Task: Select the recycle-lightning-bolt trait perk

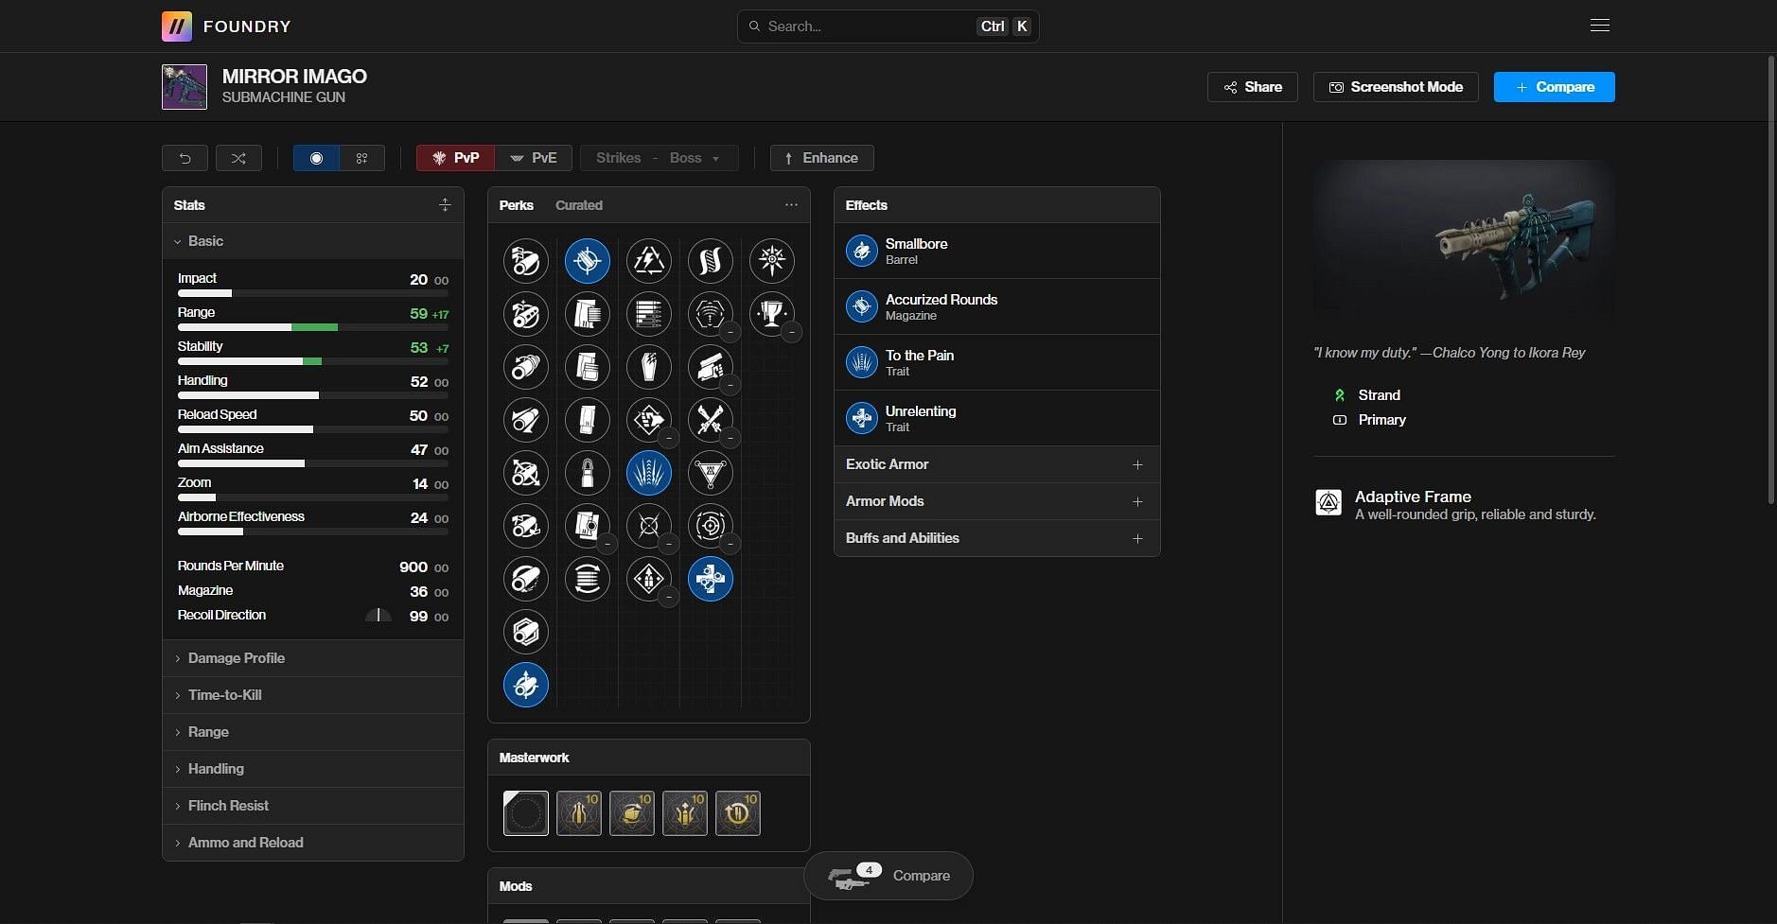Action: (x=649, y=261)
